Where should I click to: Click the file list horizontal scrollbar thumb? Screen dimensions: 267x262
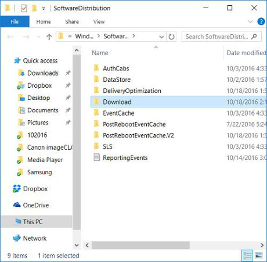pyautogui.click(x=140, y=245)
